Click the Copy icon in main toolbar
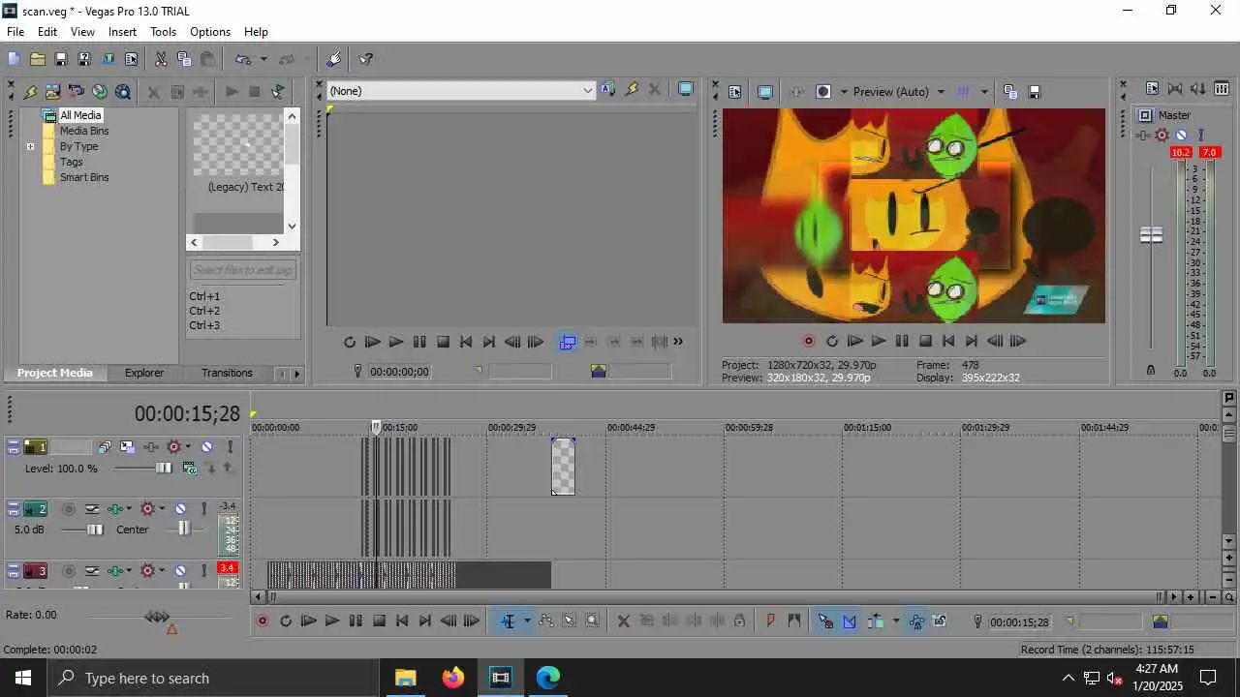The image size is (1240, 697). tap(184, 59)
